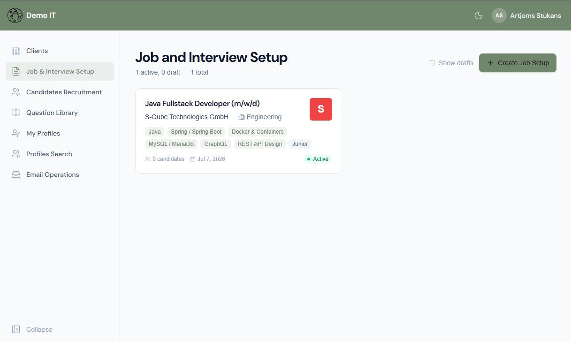This screenshot has width=571, height=342.
Task: Collapse the sidebar using Collapse label
Action: (x=39, y=329)
